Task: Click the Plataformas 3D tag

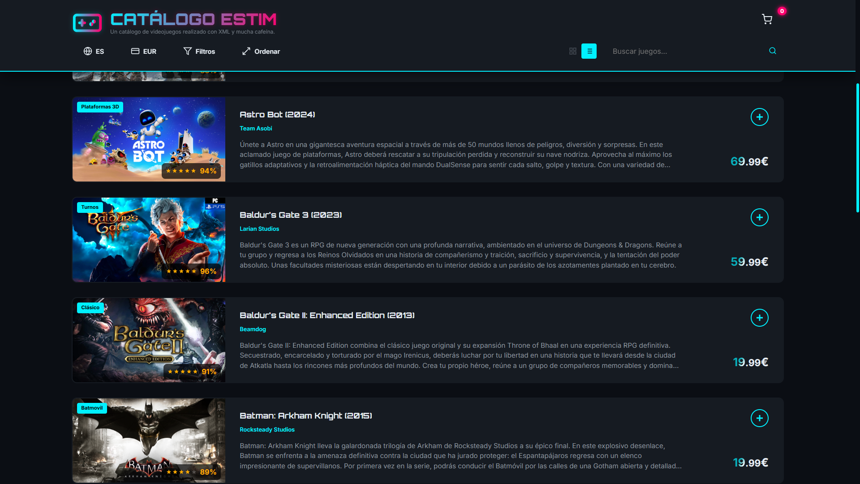Action: coord(100,107)
